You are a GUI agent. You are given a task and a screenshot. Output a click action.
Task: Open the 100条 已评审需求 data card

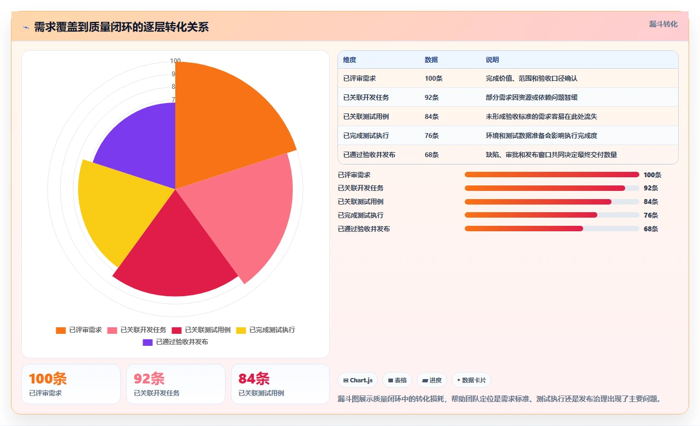(x=71, y=384)
